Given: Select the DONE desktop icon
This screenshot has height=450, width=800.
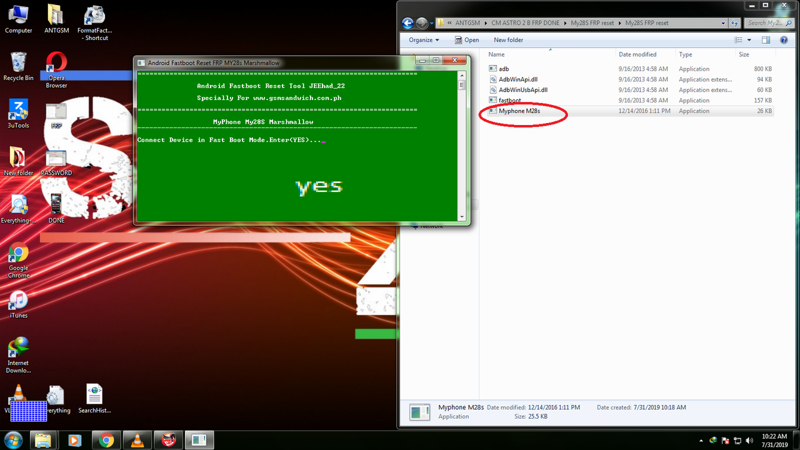Looking at the screenshot, I should point(56,209).
